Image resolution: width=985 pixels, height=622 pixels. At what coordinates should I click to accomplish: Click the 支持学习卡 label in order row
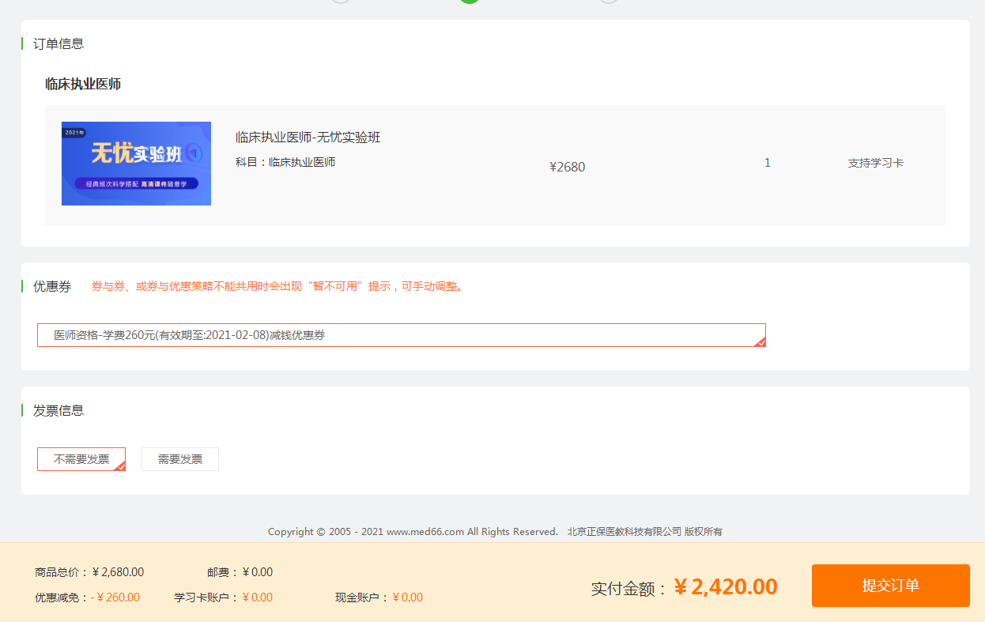point(875,164)
